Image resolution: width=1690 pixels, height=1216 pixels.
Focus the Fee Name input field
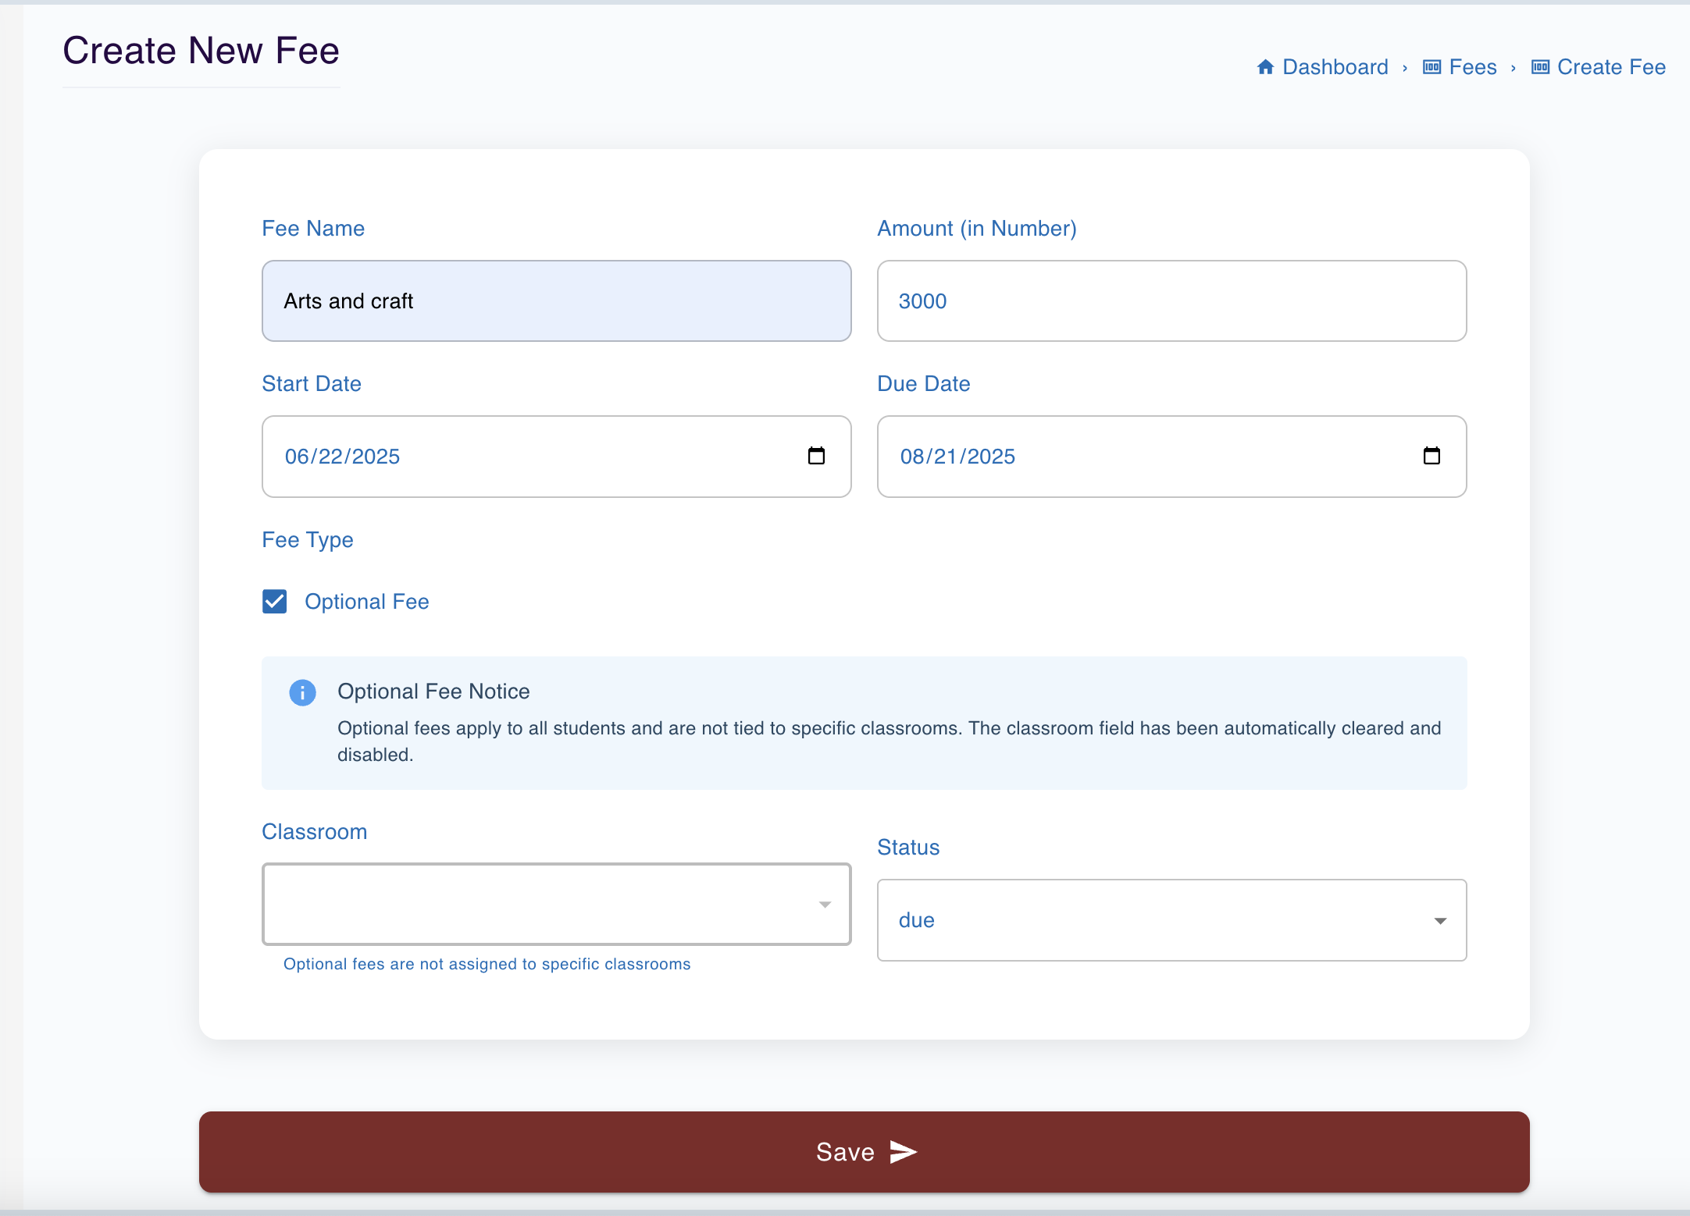[557, 301]
